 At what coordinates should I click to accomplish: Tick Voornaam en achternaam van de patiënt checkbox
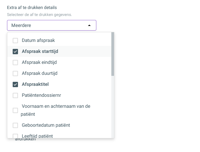pos(15,110)
